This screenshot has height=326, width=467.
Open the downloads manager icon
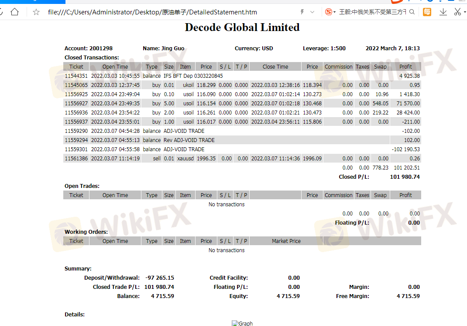pyautogui.click(x=443, y=12)
